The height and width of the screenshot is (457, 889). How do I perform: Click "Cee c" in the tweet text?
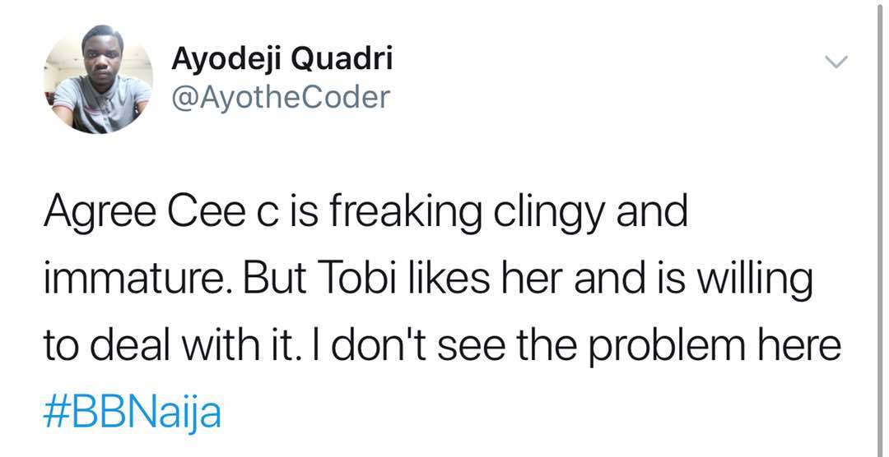point(214,214)
